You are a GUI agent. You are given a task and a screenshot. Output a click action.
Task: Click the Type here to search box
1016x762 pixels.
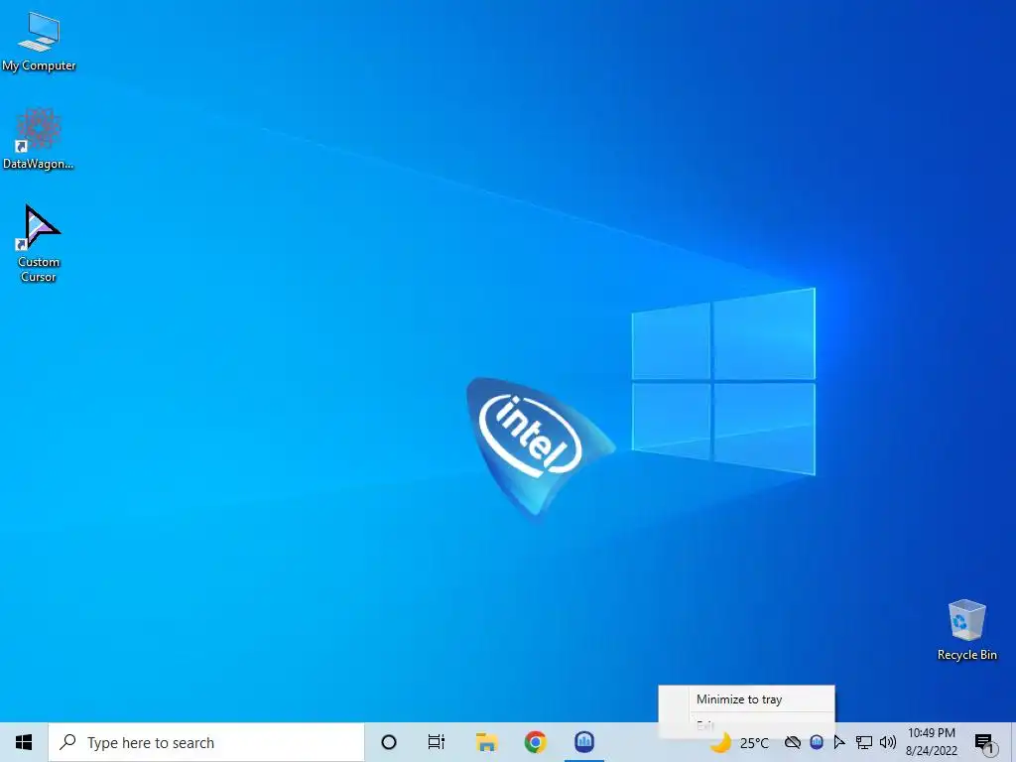[x=206, y=742]
